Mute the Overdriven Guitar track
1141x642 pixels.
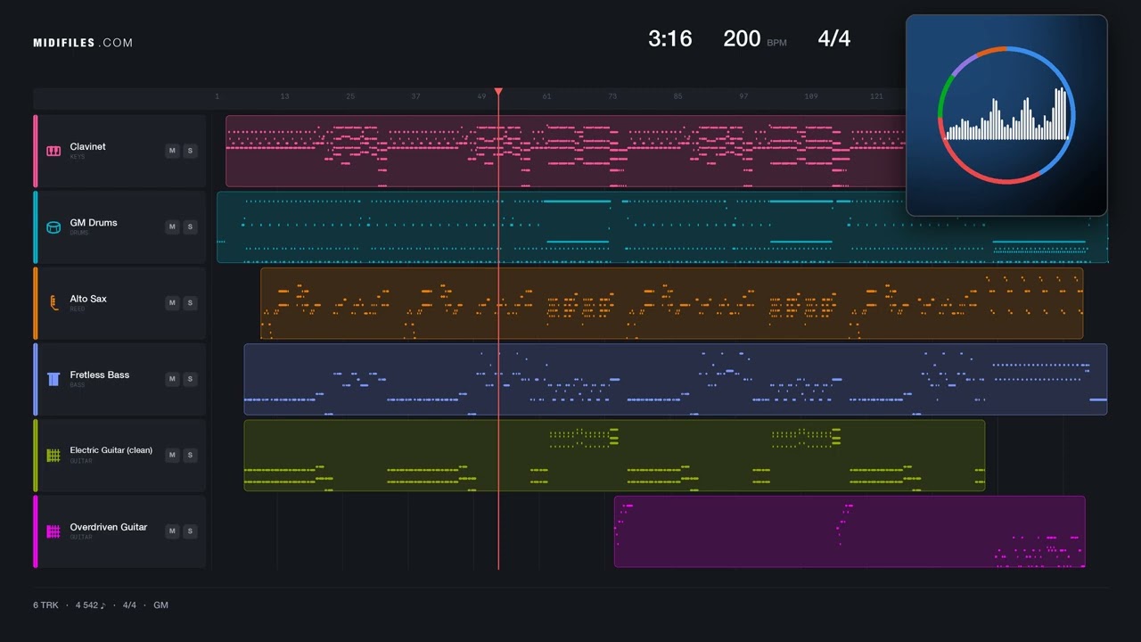[172, 531]
